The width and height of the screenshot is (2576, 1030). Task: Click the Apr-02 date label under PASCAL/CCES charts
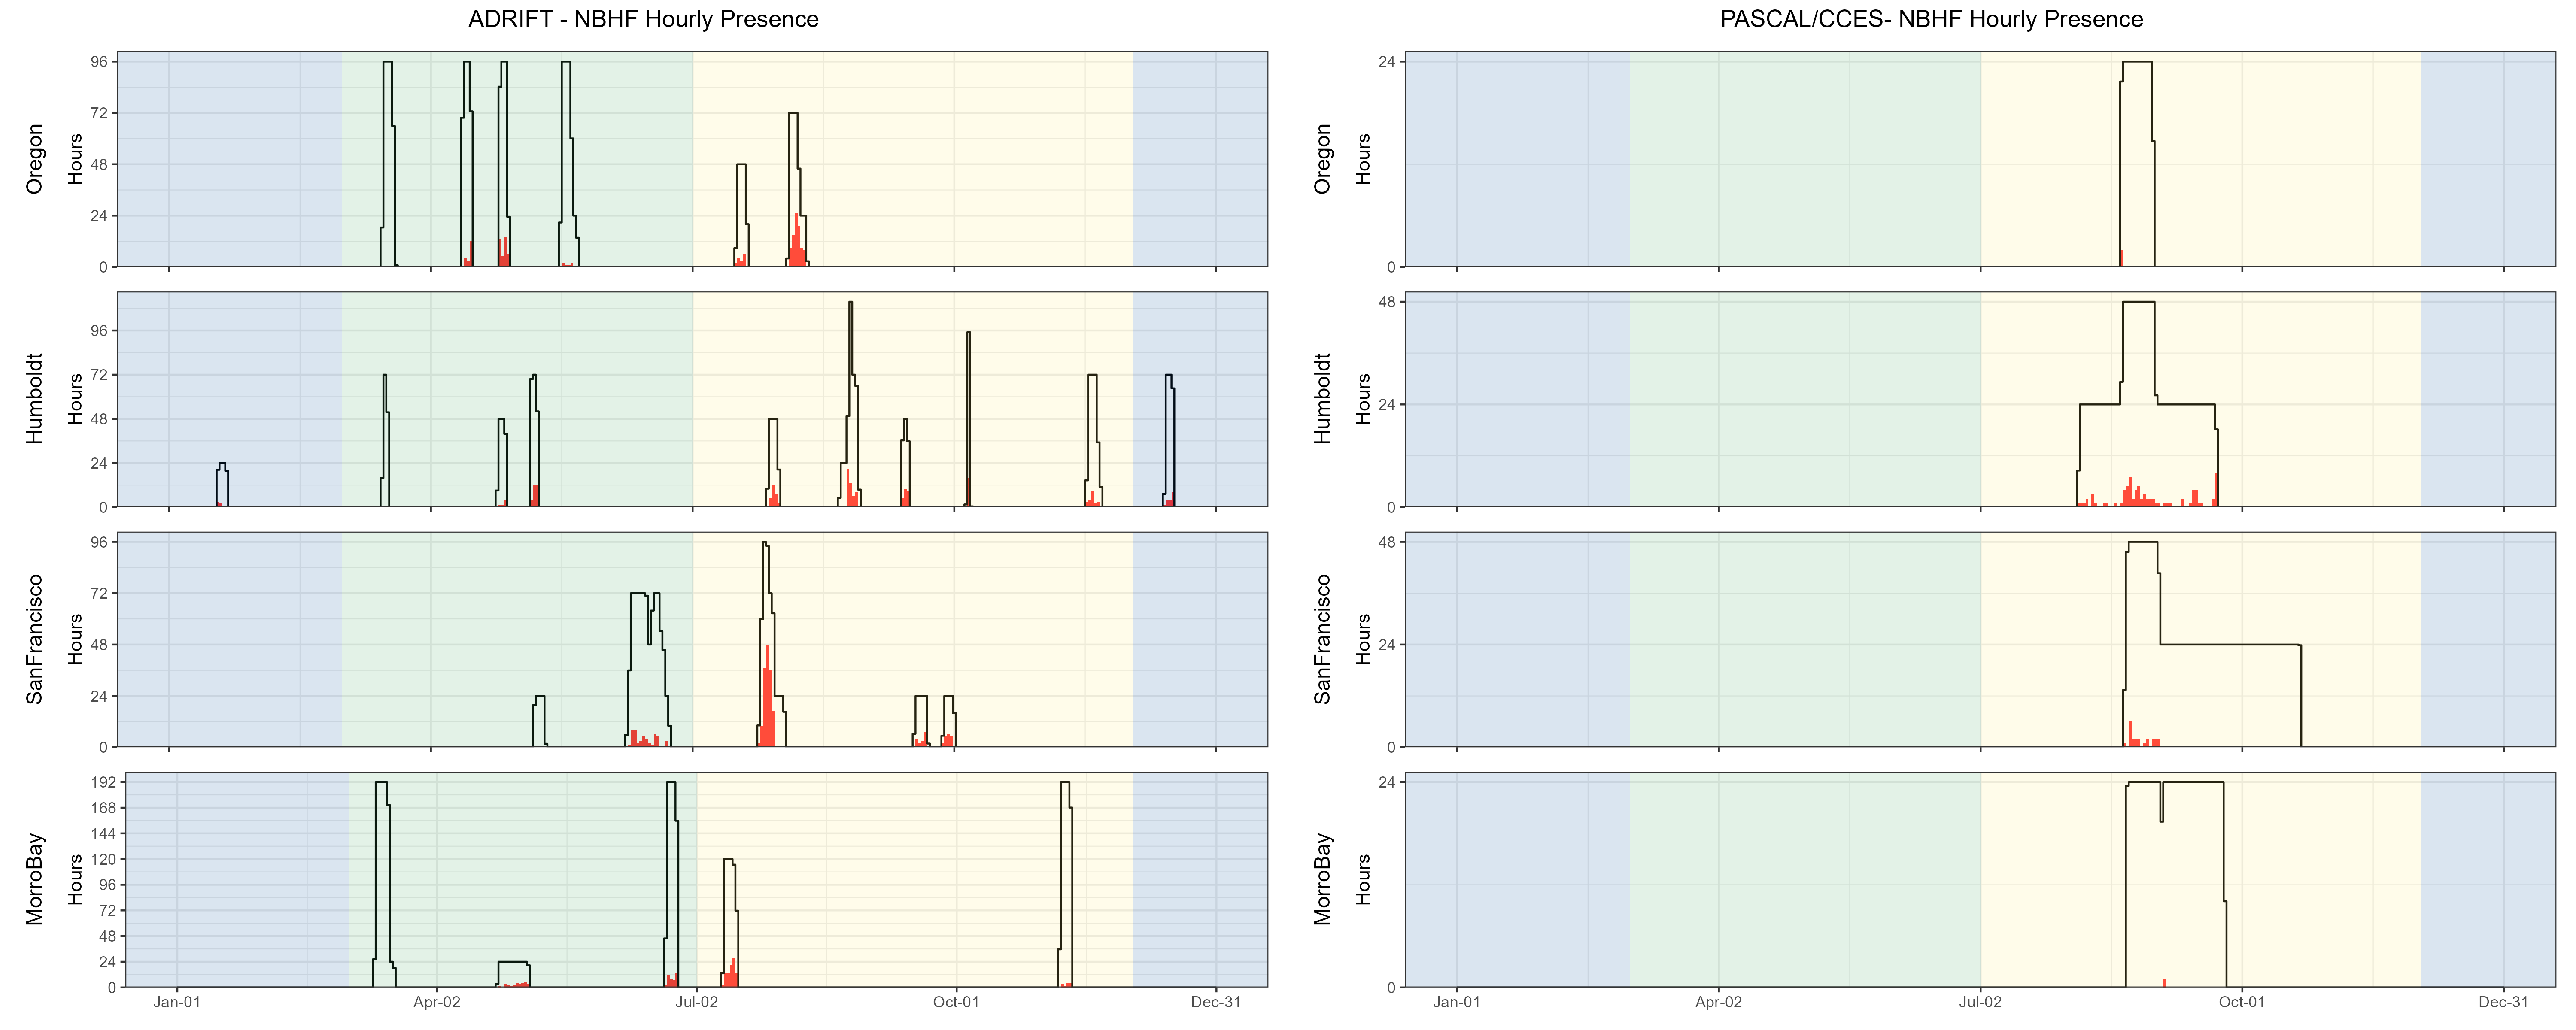point(1719,1002)
